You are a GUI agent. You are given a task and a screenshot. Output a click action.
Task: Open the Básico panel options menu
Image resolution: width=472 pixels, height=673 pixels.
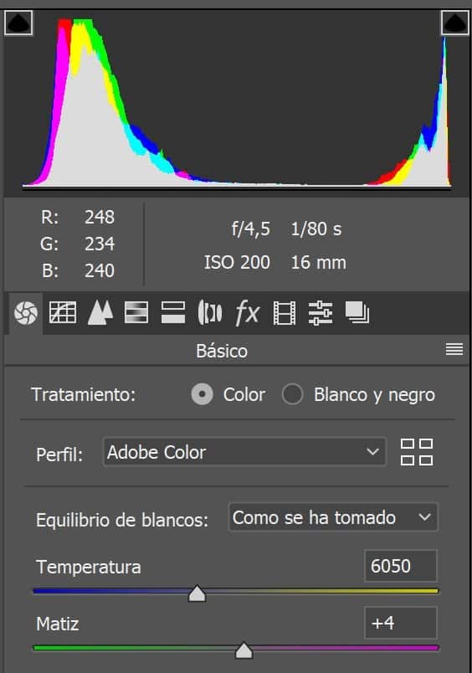(x=454, y=349)
